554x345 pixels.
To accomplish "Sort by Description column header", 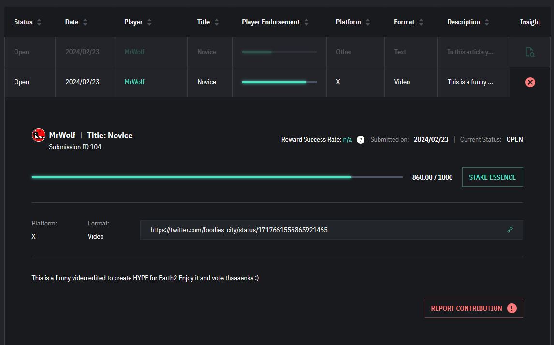I will click(x=486, y=22).
